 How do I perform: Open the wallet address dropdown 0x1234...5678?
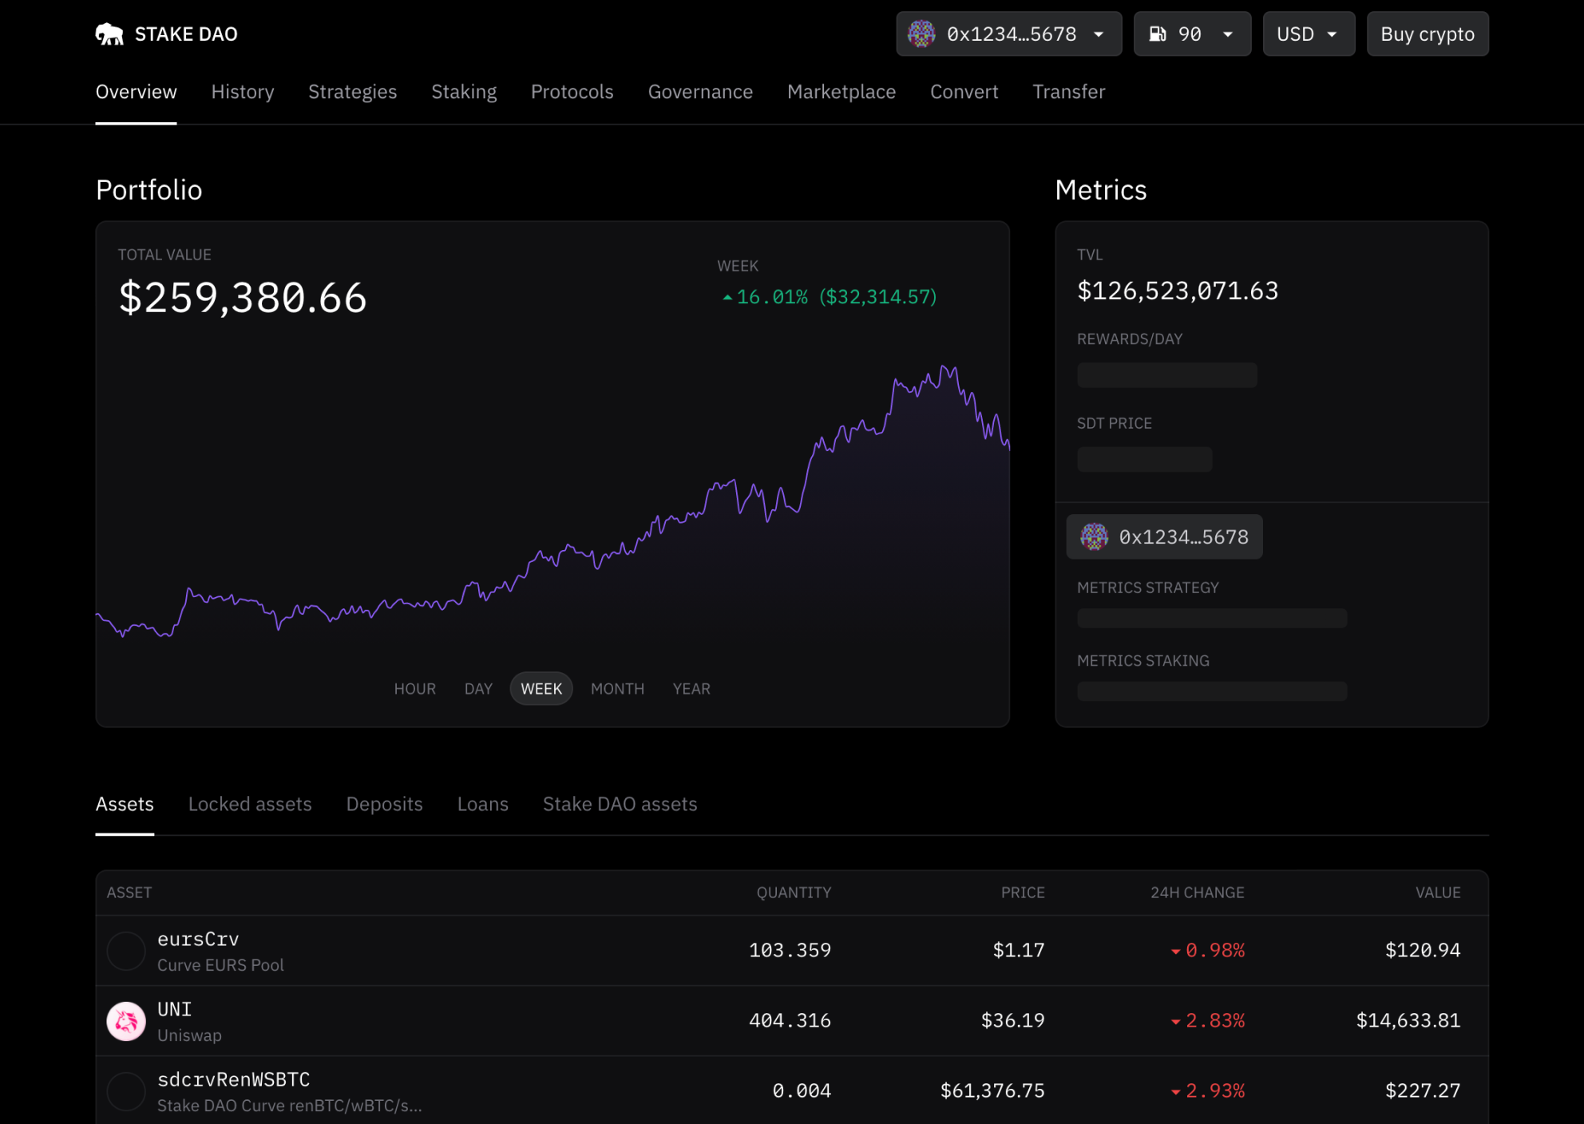1009,34
